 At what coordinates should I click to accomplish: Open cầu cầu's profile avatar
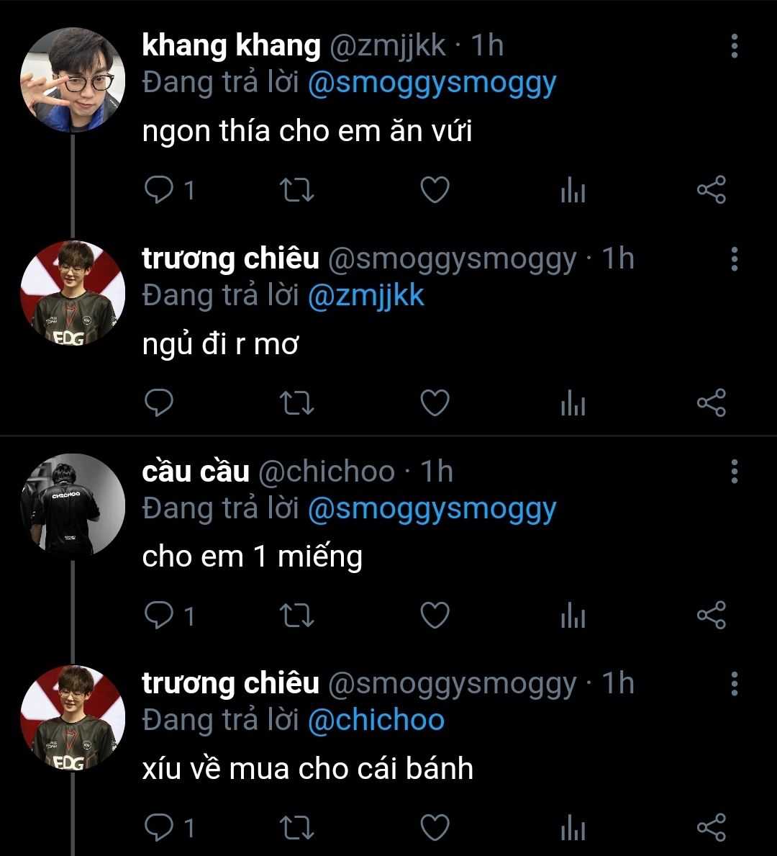pyautogui.click(x=73, y=505)
